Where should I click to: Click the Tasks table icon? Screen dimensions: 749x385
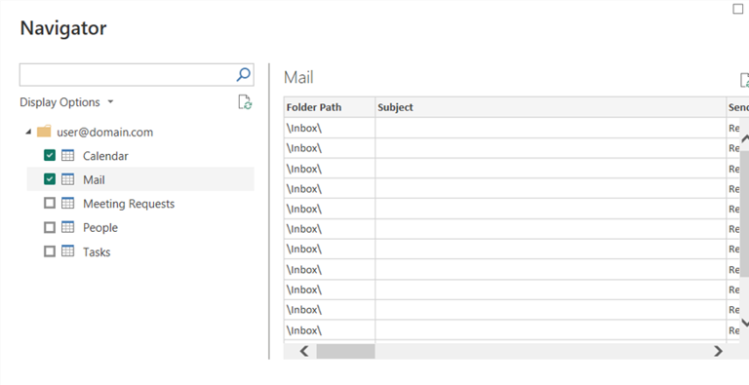point(68,250)
